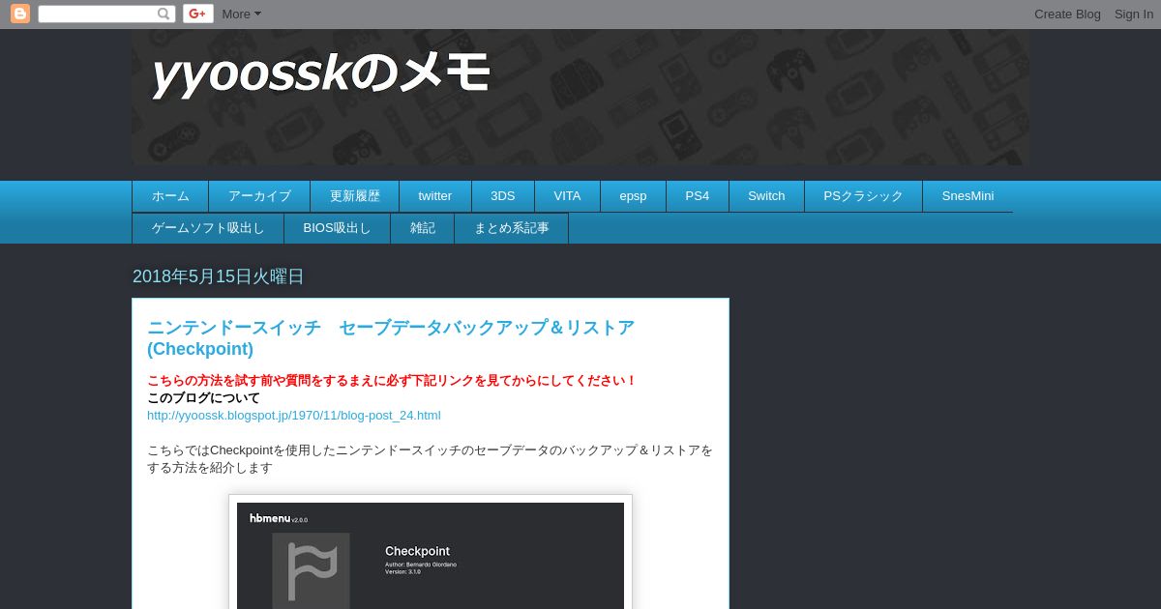Open the VITA tab

[x=568, y=196]
